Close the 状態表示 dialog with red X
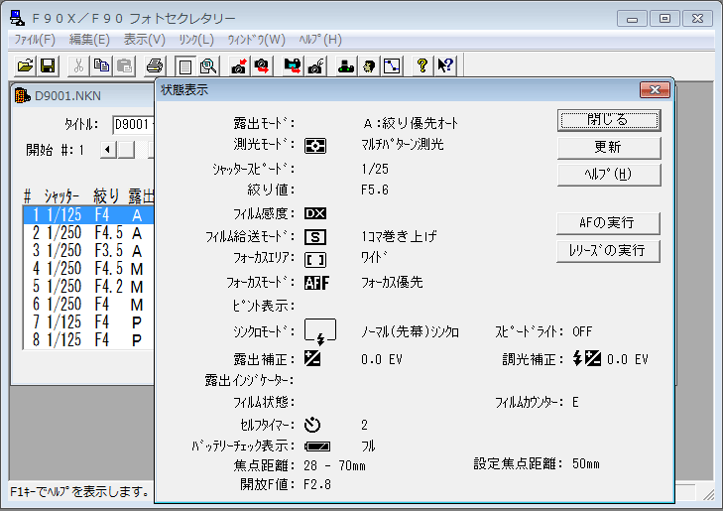Image resolution: width=723 pixels, height=511 pixels. [655, 90]
